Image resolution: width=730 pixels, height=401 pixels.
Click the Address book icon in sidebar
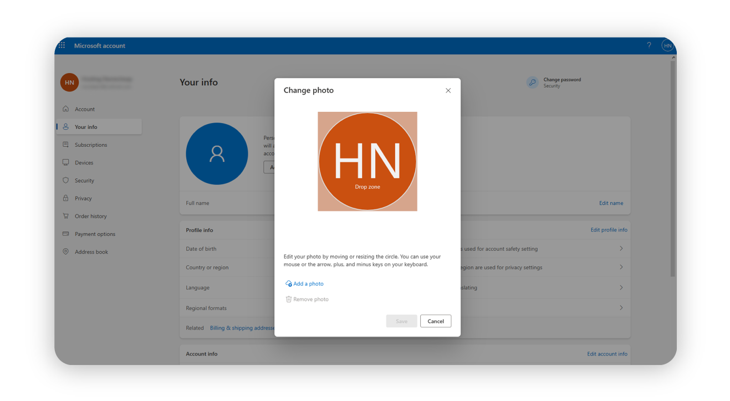tap(65, 251)
